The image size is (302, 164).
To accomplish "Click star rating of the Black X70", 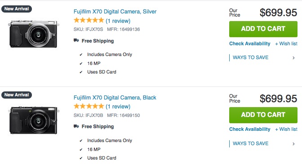I will click(89, 106).
